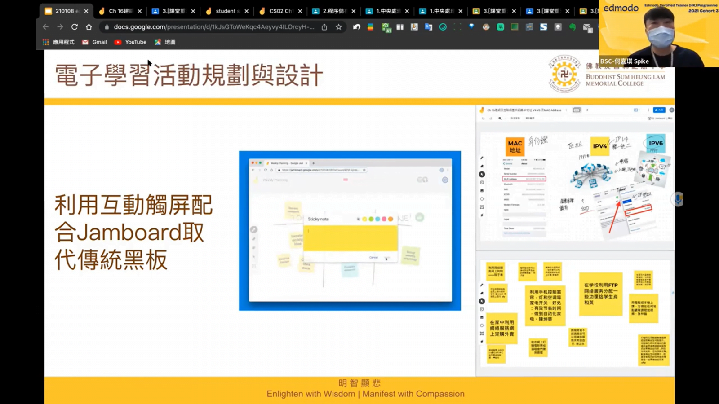Viewport: 719px width, 404px height.
Task: Click the orange MAC 地址 sticky note
Action: pos(515,146)
